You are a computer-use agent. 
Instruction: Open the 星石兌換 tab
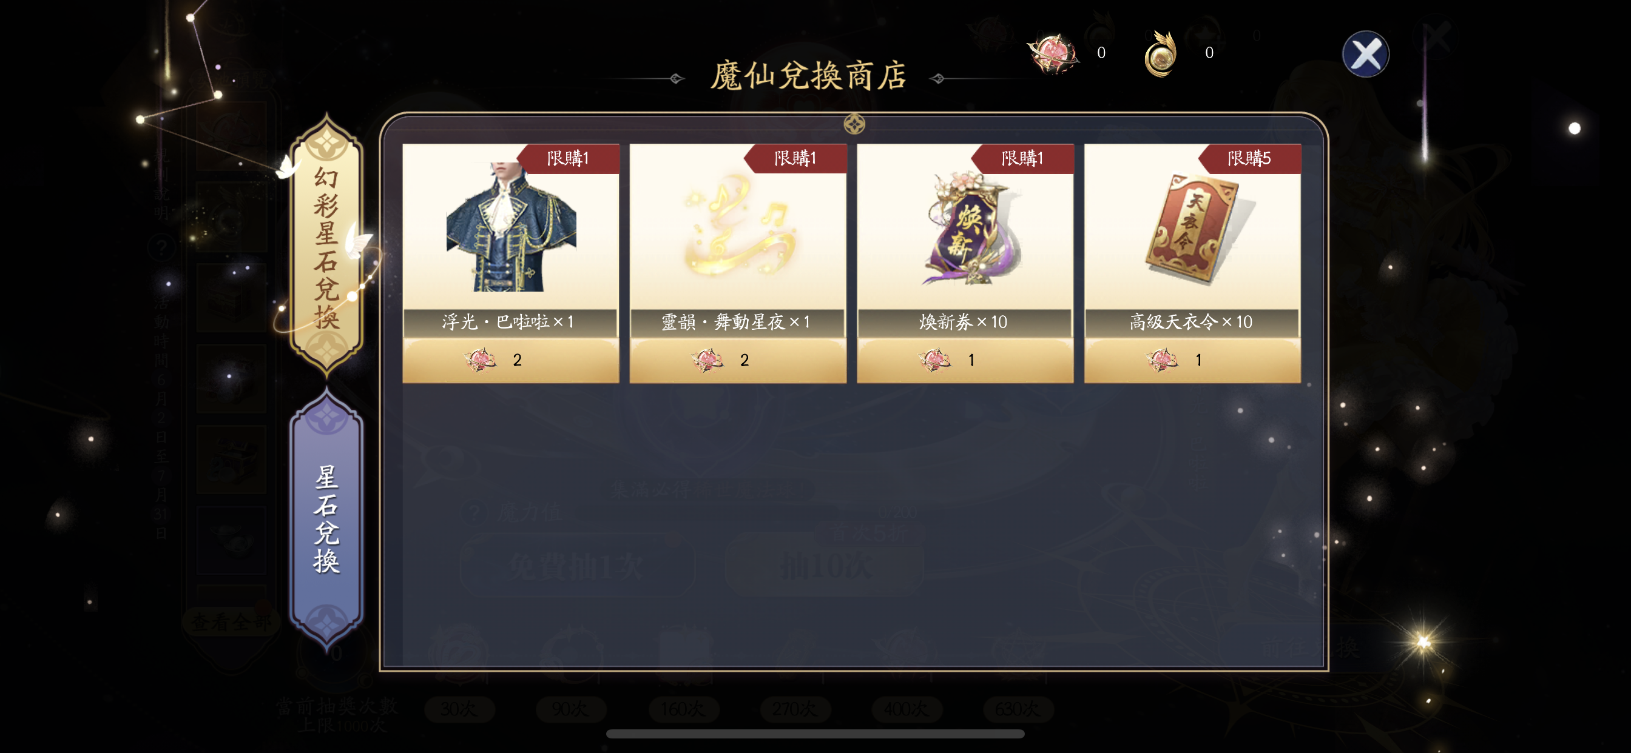click(x=326, y=519)
